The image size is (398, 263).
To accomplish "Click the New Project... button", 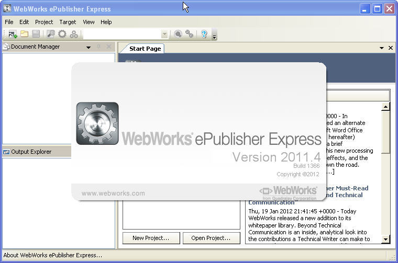I will [151, 238].
